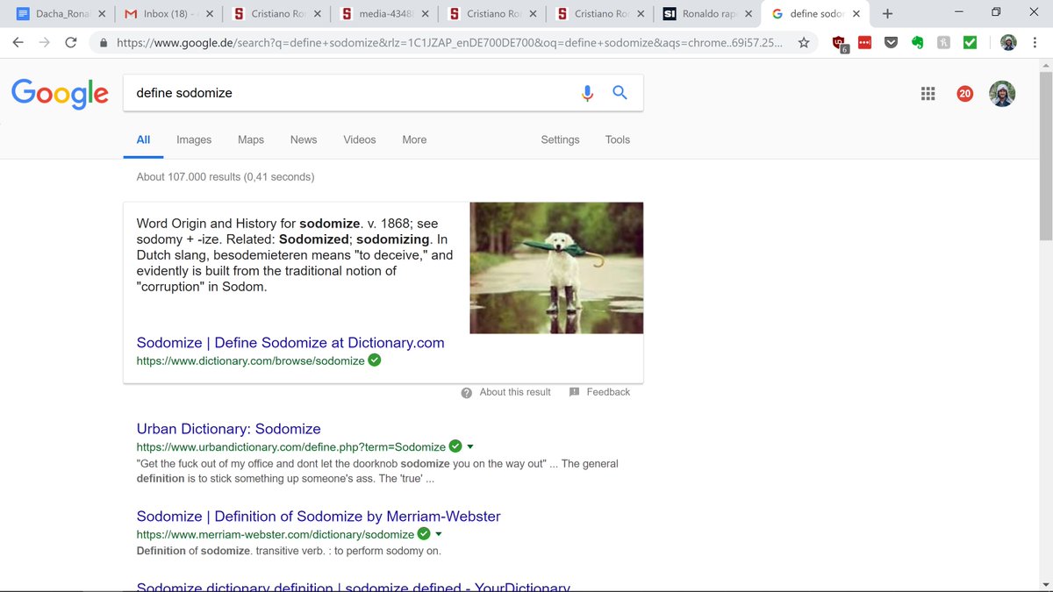Select the Videos results tab
The image size is (1053, 592).
[x=360, y=139]
